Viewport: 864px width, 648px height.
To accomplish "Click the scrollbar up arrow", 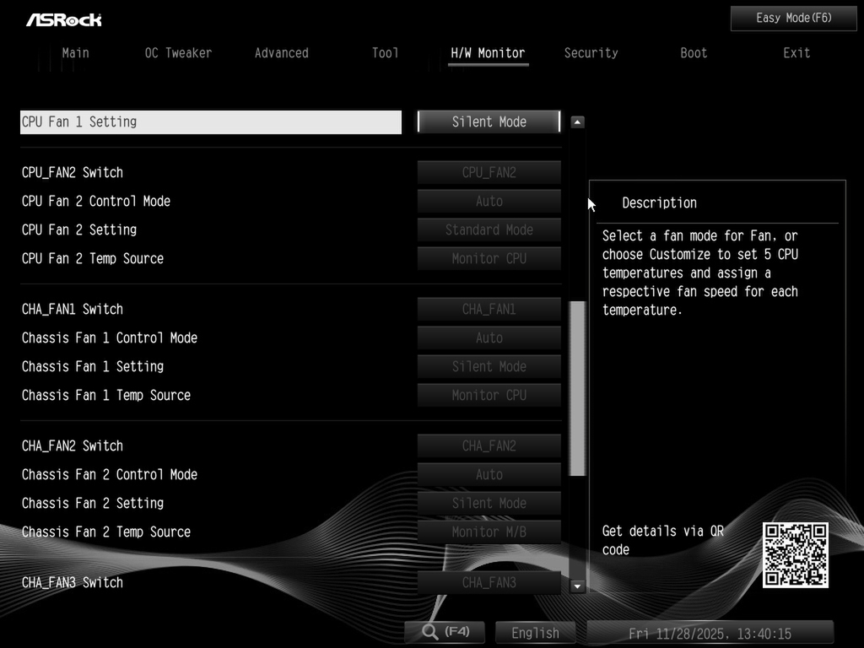I will pyautogui.click(x=577, y=121).
